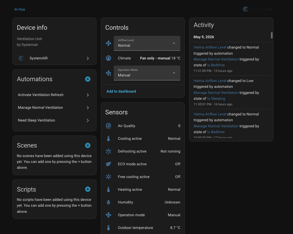The height and width of the screenshot is (234, 293).
Task: Click the 11:30:01 PM activity timestamp
Action: point(213,104)
